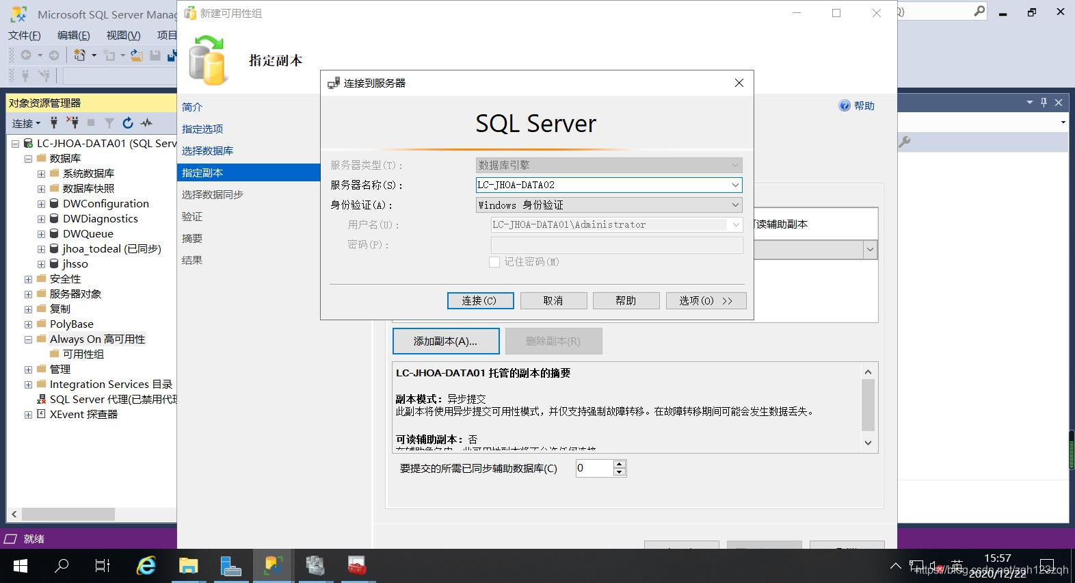1075x583 pixels.
Task: Open Activity Monitor pulse icon
Action: [146, 123]
